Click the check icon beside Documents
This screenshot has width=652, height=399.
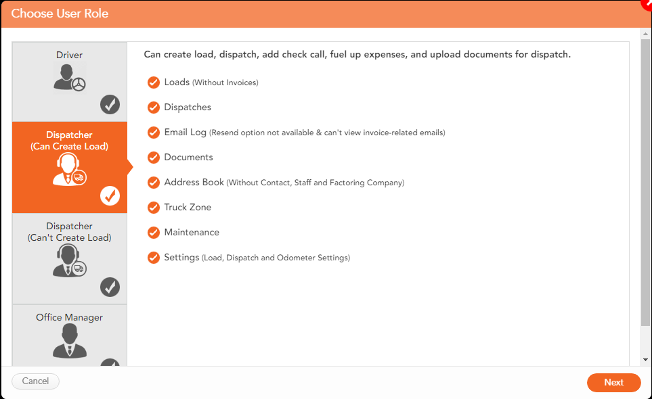154,158
